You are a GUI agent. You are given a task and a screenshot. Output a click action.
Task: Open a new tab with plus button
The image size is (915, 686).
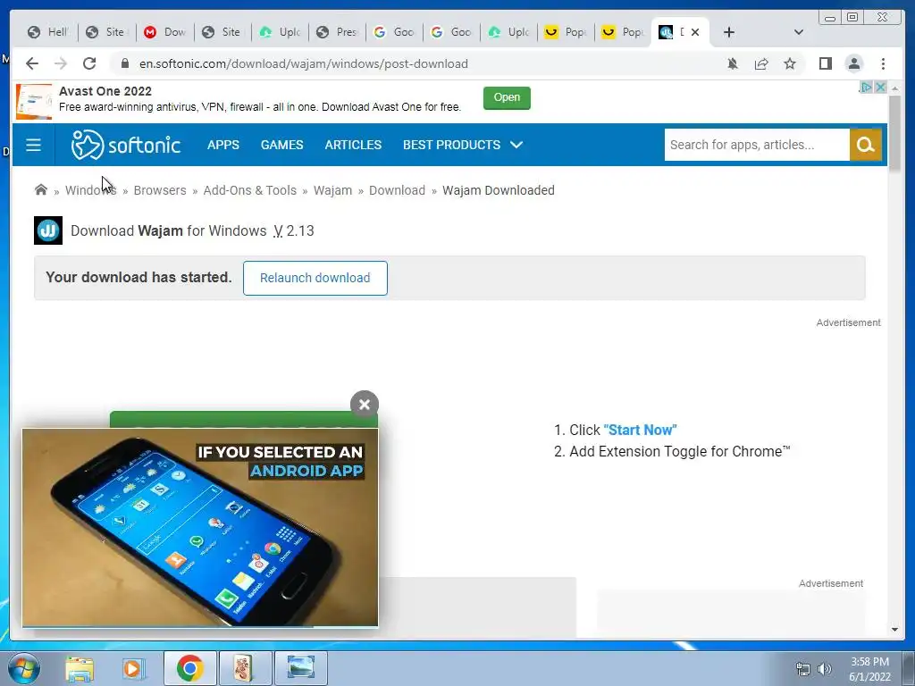(729, 32)
